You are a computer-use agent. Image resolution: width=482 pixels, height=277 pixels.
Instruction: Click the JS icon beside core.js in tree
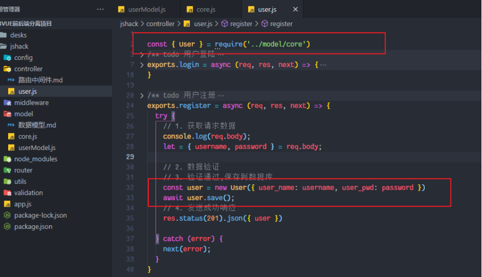(11, 136)
